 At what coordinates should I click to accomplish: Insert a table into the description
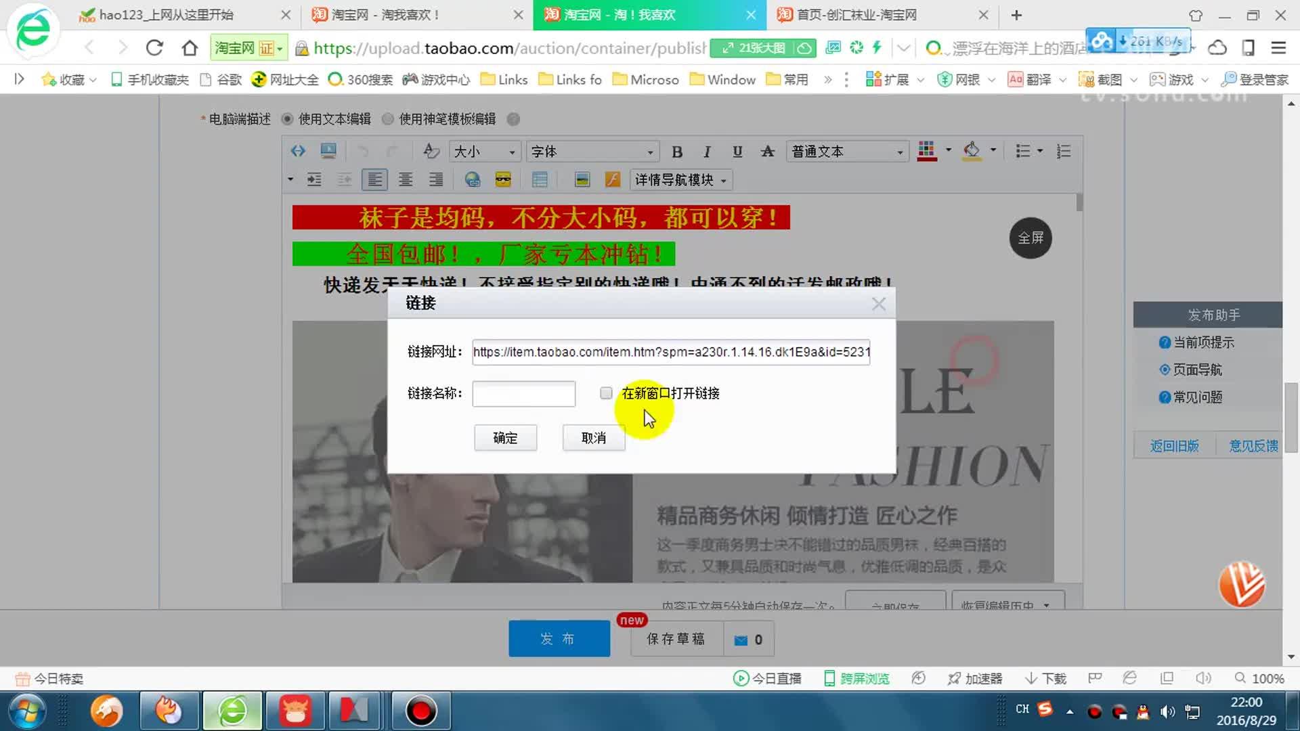(540, 179)
